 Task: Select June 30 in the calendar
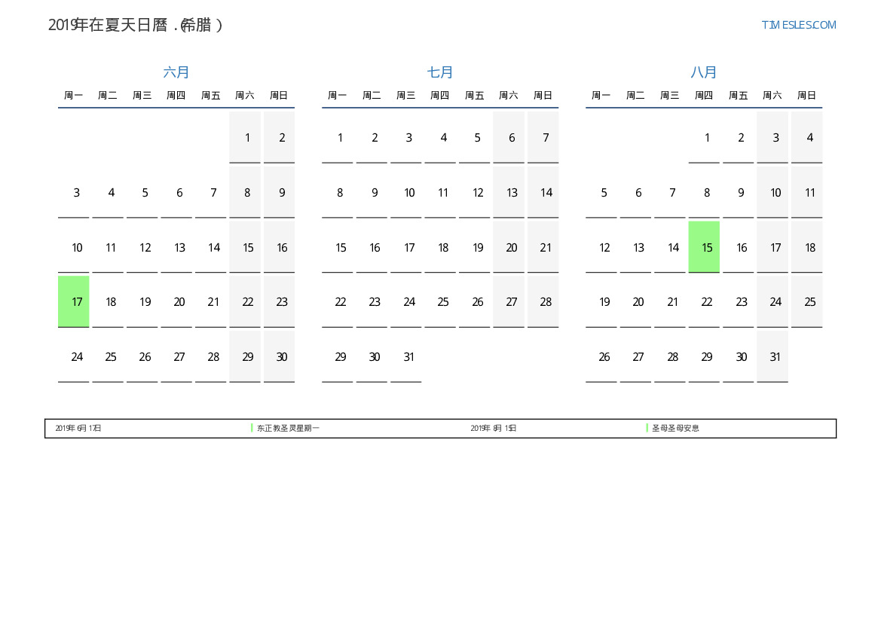pos(280,356)
